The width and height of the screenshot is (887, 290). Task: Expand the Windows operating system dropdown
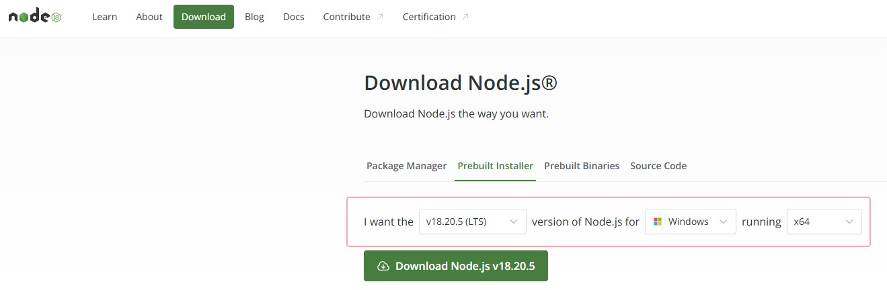690,222
